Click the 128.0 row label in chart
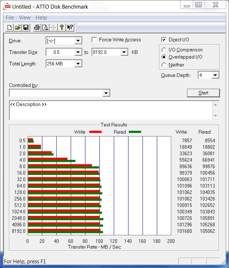Screen dimensions: 229x268 click(x=20, y=192)
